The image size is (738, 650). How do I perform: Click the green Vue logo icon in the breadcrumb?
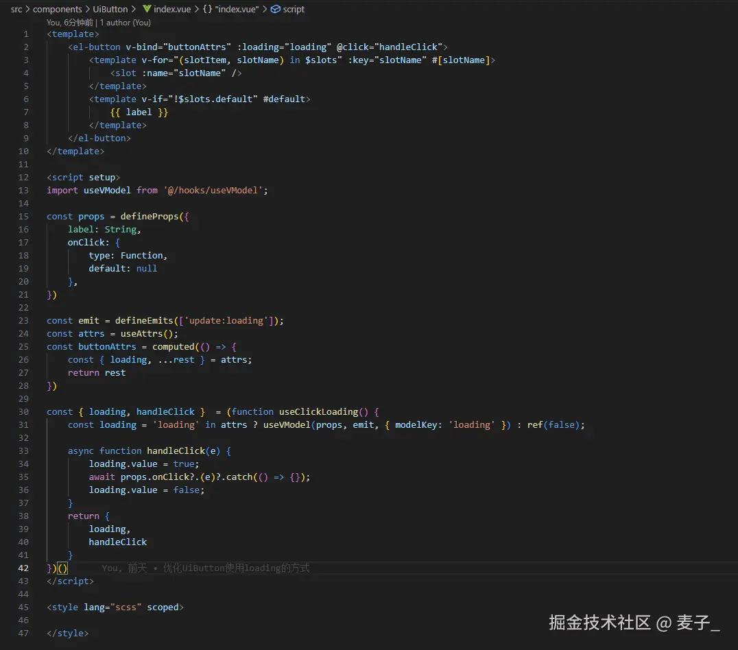[147, 9]
